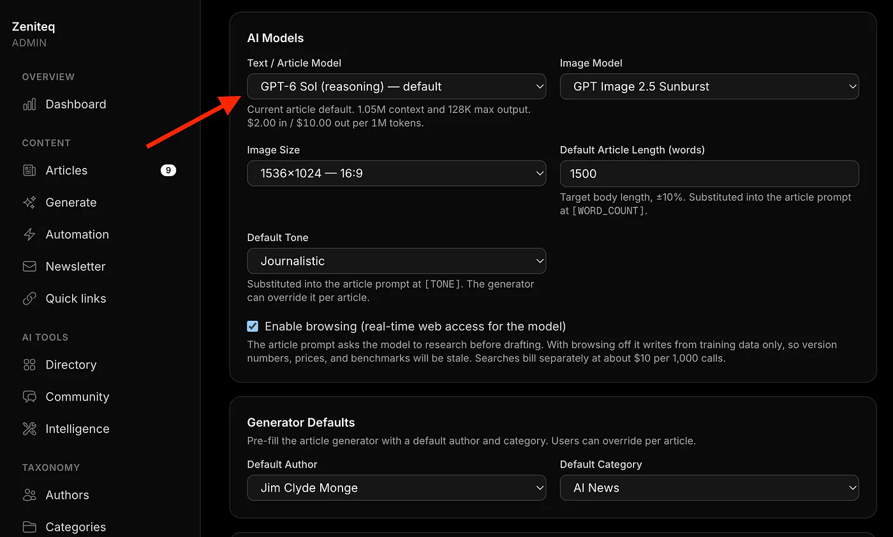This screenshot has width=893, height=537.
Task: Click the "Substituted into the article prompt at [TONE]" note
Action: click(391, 291)
